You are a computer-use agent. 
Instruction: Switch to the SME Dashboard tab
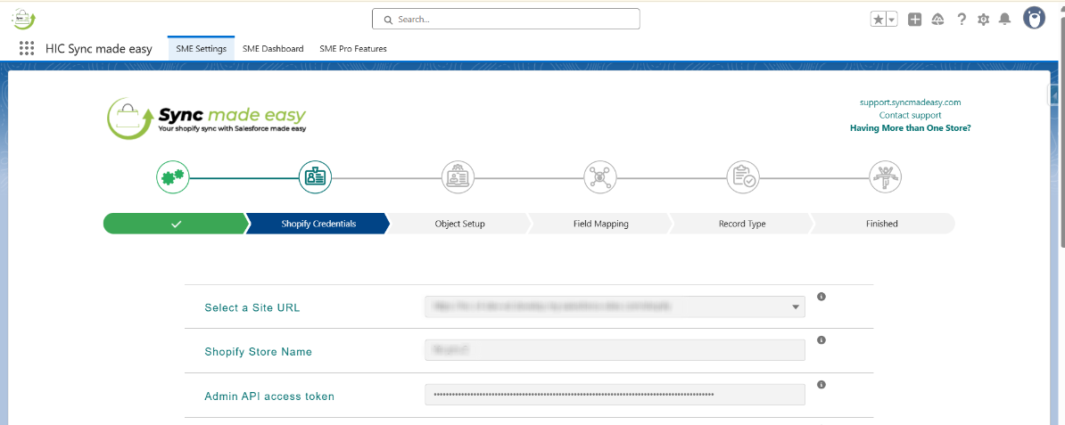[x=273, y=49]
